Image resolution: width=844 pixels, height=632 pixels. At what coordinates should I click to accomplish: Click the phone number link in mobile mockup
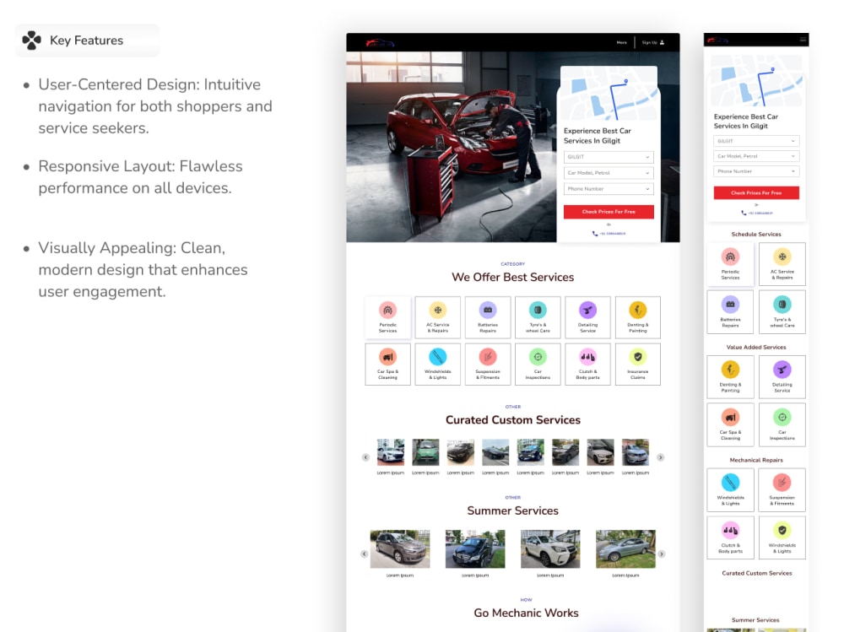pos(757,213)
